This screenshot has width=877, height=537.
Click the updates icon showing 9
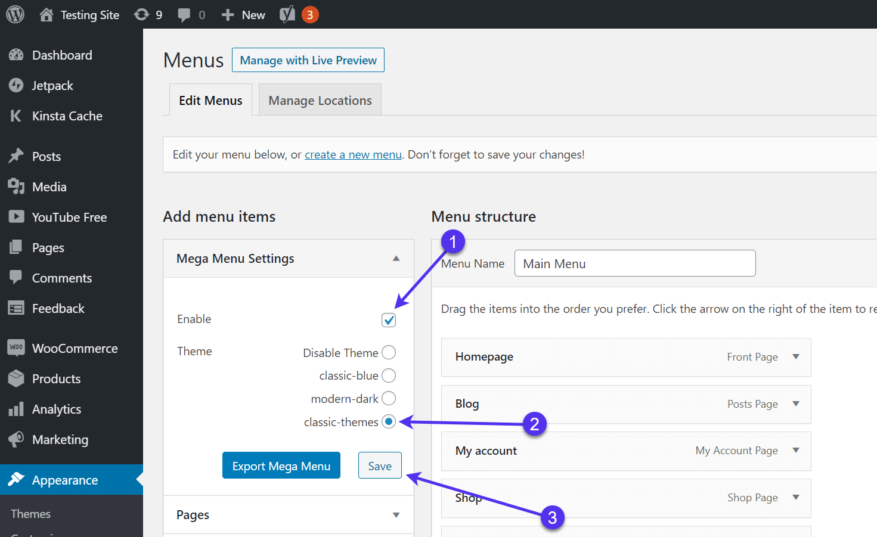coord(142,14)
